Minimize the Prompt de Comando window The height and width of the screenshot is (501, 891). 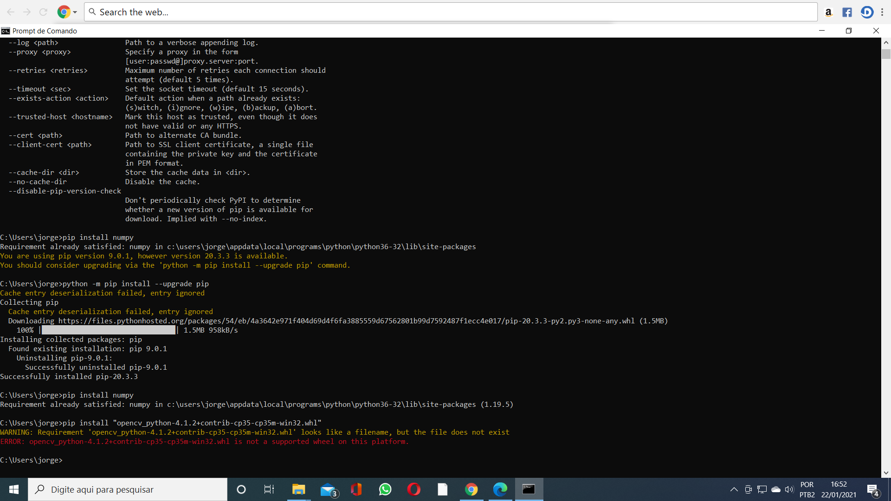pos(822,31)
